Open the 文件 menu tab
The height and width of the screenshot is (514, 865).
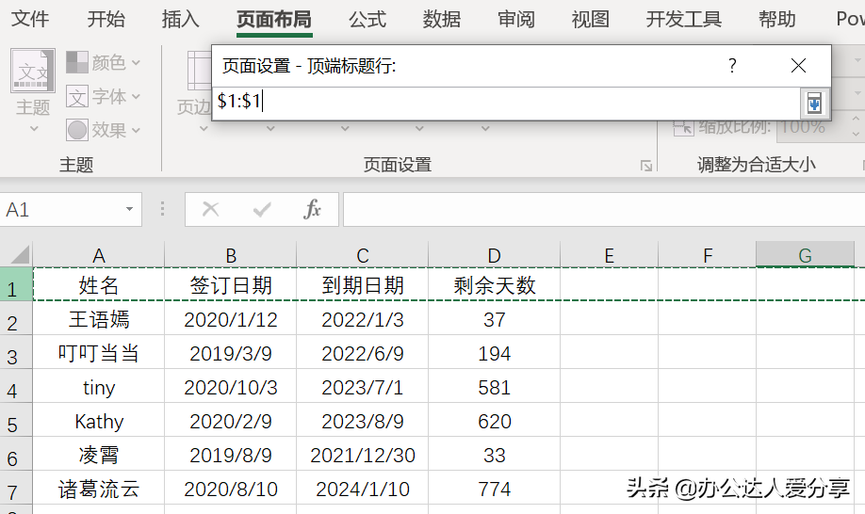point(30,19)
